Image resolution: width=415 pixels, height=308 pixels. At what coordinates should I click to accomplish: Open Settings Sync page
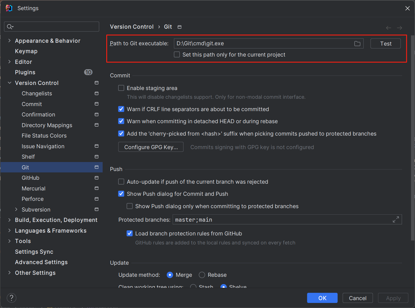34,252
